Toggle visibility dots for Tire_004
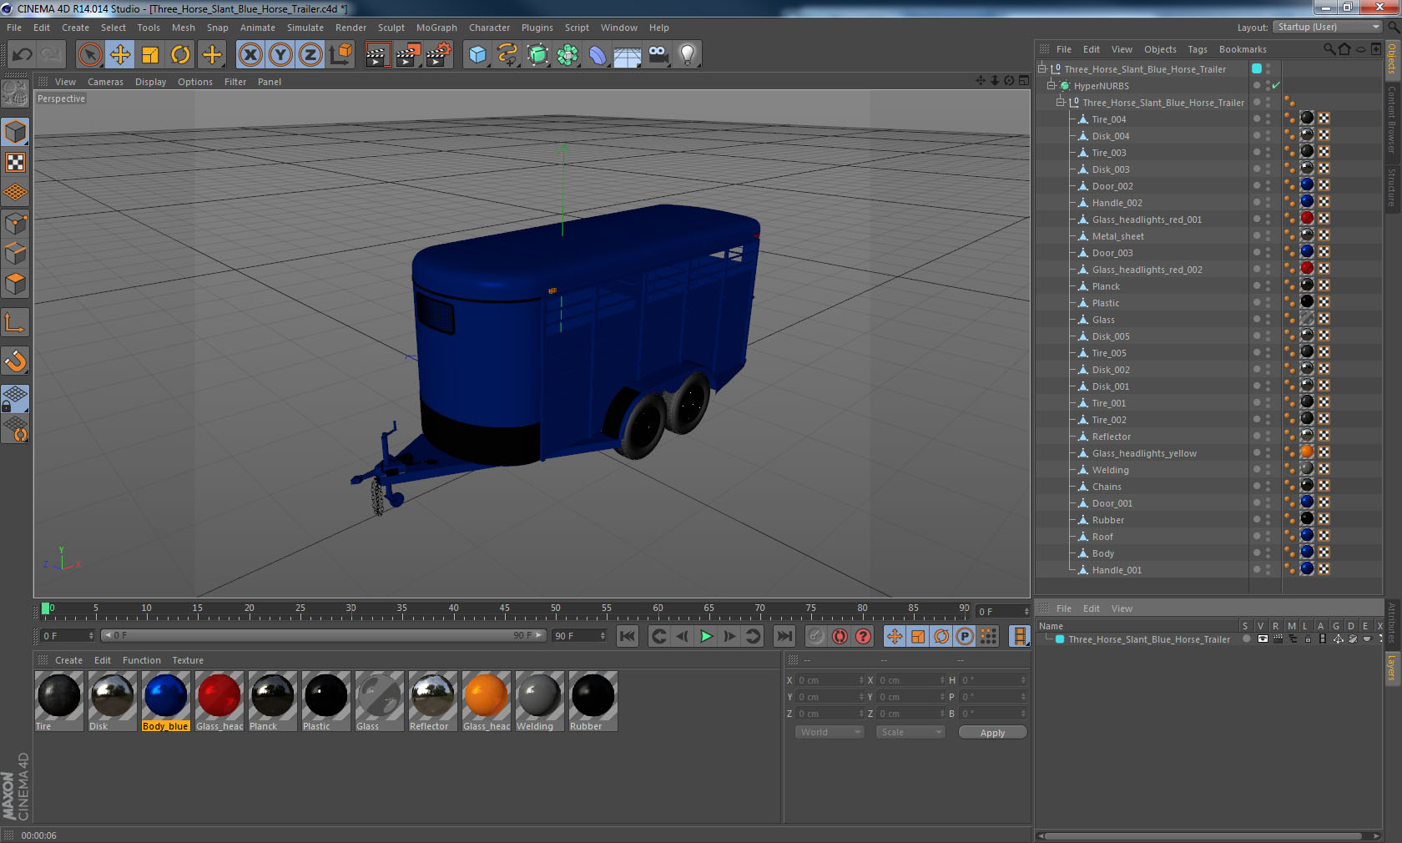1402x843 pixels. tap(1268, 119)
